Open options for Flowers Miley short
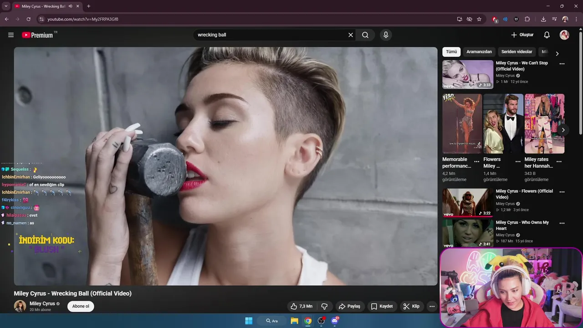Screen dimensions: 583x328 (518, 162)
